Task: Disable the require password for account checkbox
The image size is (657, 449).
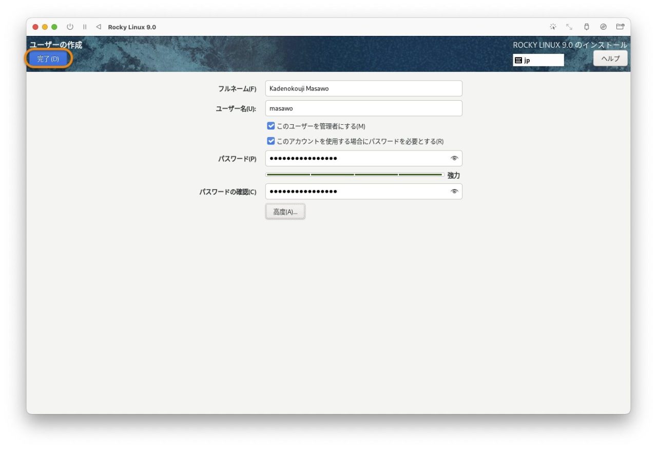Action: [x=271, y=140]
